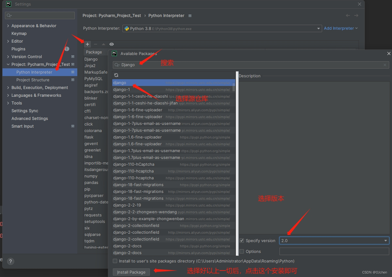Open Advanced Settings page
This screenshot has width=392, height=277.
pos(30,118)
